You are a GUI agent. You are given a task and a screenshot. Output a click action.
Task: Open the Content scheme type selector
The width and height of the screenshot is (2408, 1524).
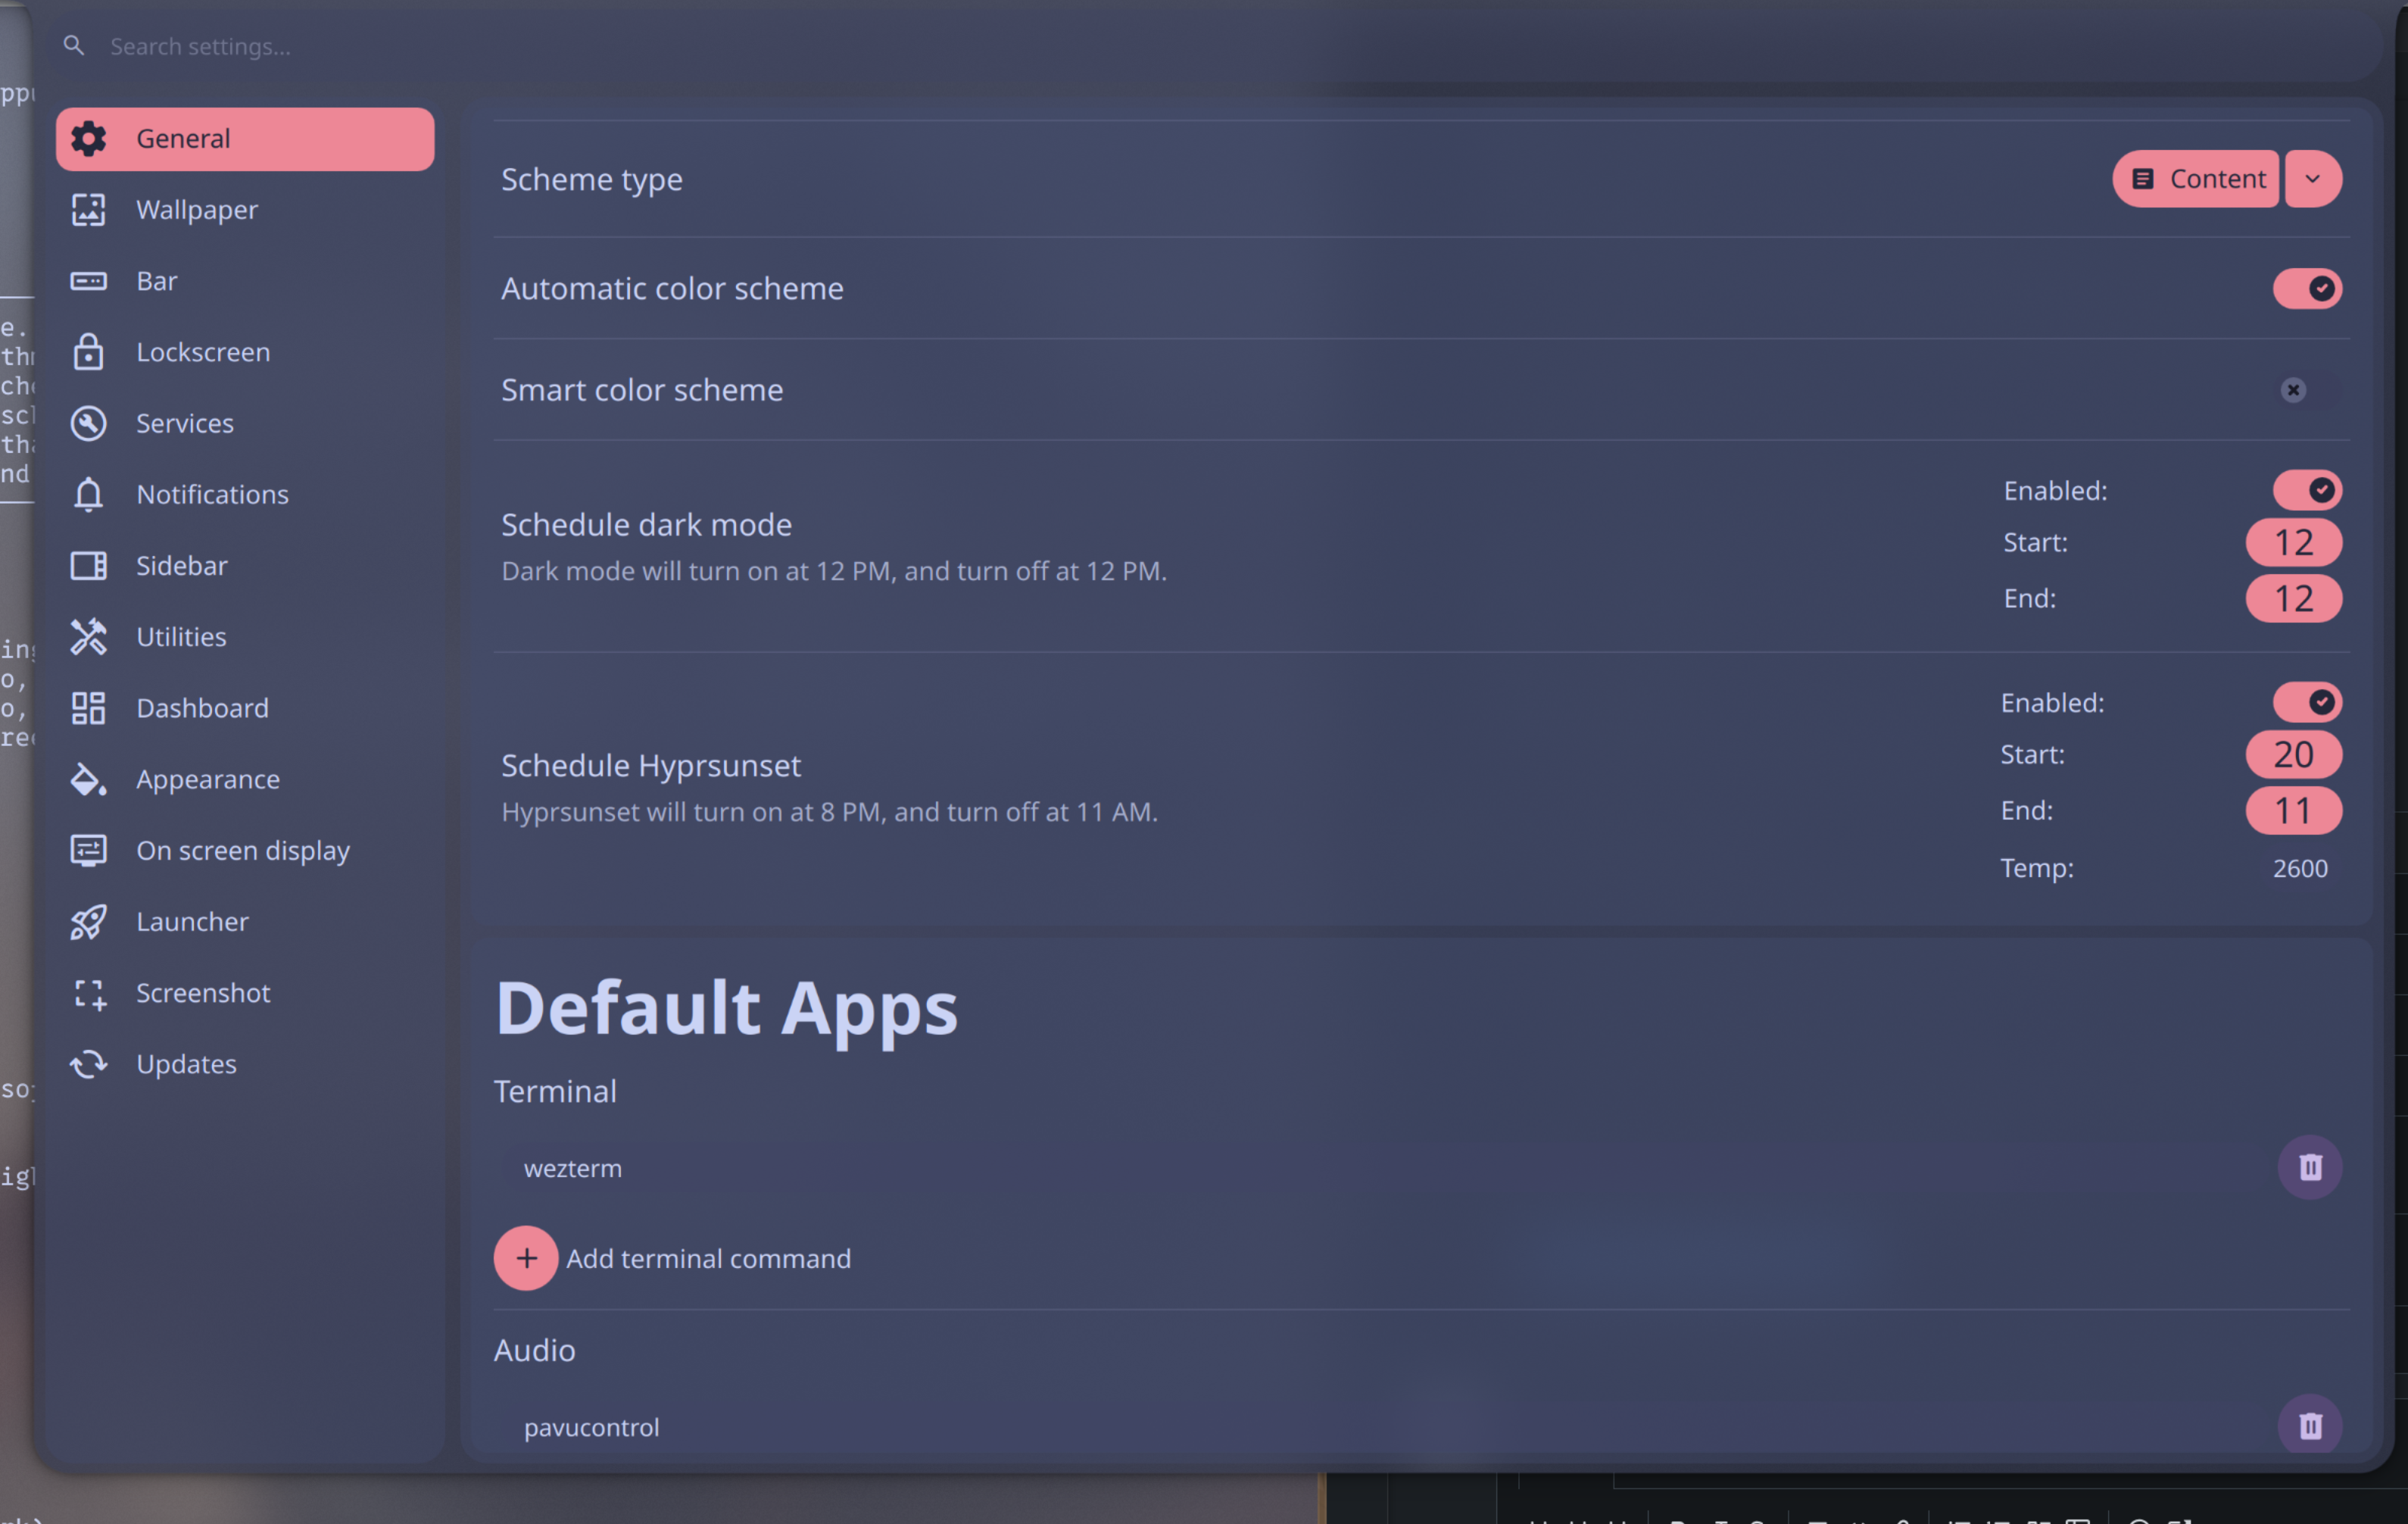point(2196,179)
